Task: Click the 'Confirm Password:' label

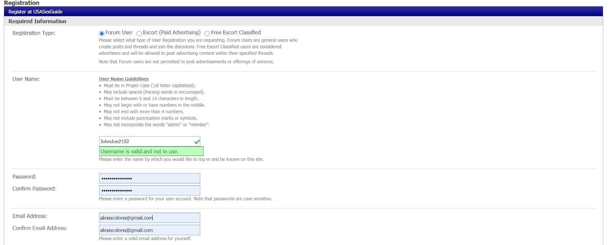Action: (34, 189)
